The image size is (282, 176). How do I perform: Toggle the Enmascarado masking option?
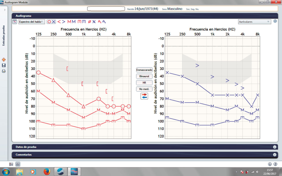pyautogui.click(x=144, y=70)
